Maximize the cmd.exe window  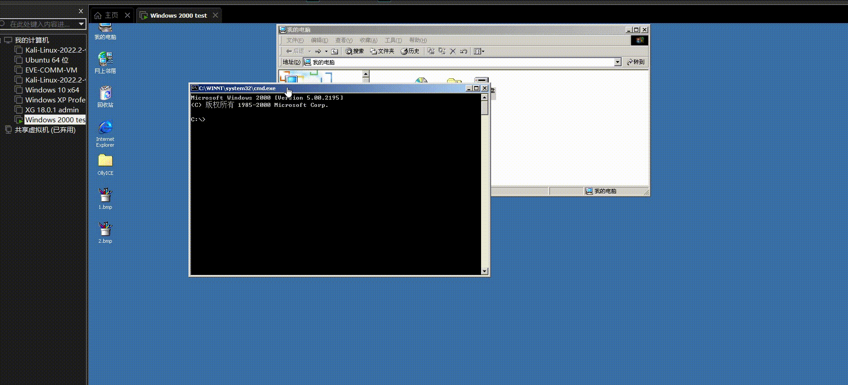(x=477, y=88)
